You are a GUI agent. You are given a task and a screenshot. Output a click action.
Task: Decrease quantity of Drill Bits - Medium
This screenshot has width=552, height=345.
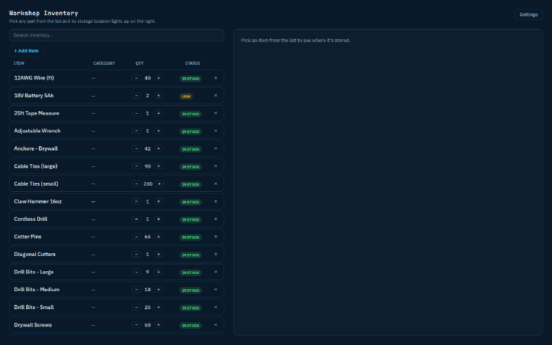coord(136,289)
